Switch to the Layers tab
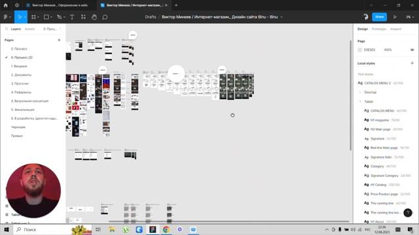419x235 pixels. tap(16, 29)
